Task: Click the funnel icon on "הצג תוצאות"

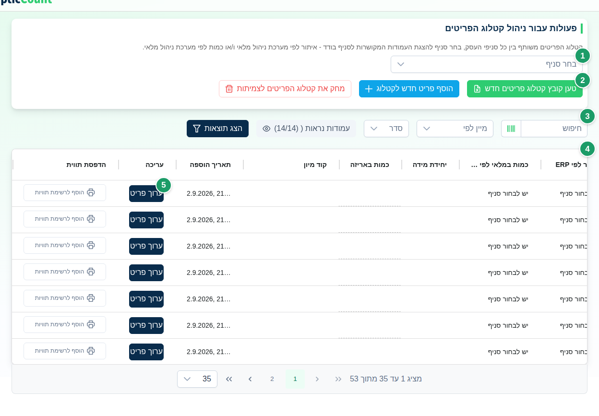Action: tap(196, 129)
